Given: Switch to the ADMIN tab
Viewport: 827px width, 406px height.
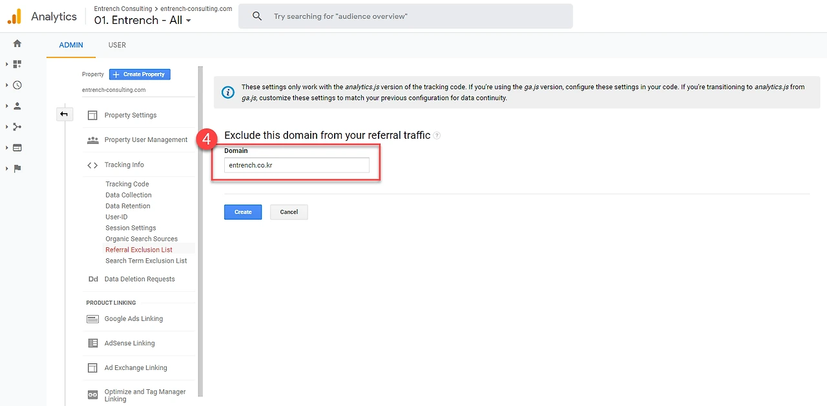Looking at the screenshot, I should (71, 45).
